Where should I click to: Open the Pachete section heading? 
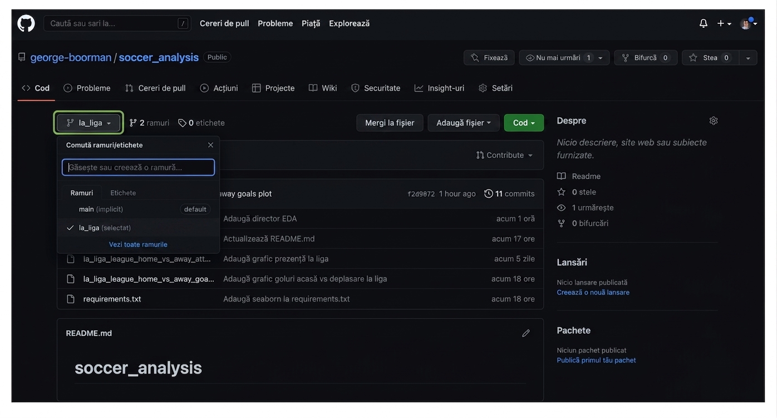click(574, 330)
